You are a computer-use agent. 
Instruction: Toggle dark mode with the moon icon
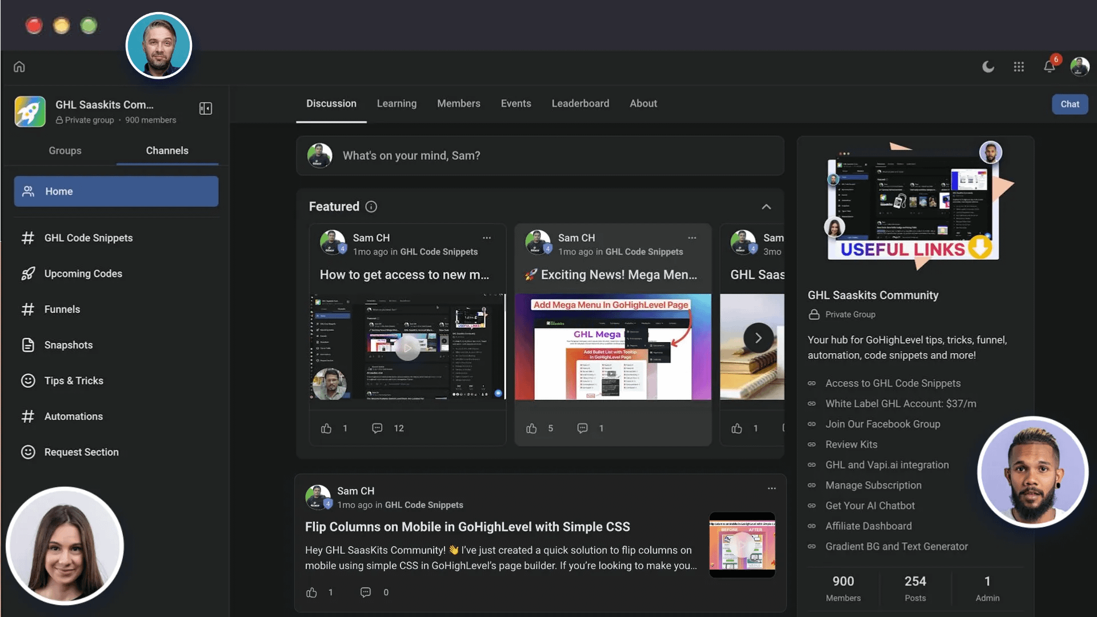988,67
